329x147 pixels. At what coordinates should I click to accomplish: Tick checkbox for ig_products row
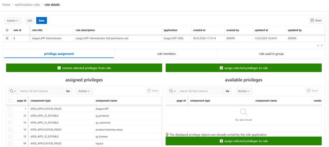[10, 115]
